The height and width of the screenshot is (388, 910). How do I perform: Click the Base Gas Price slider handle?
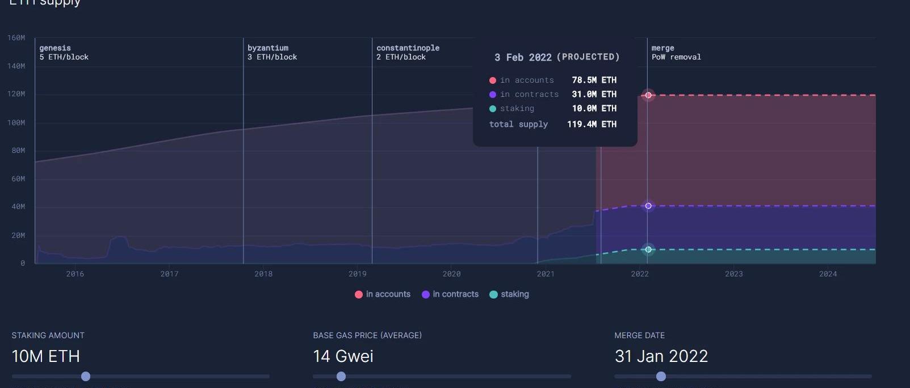341,376
